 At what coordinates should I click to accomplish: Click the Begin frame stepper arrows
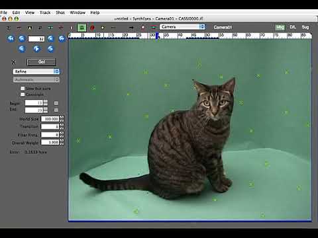pos(46,102)
